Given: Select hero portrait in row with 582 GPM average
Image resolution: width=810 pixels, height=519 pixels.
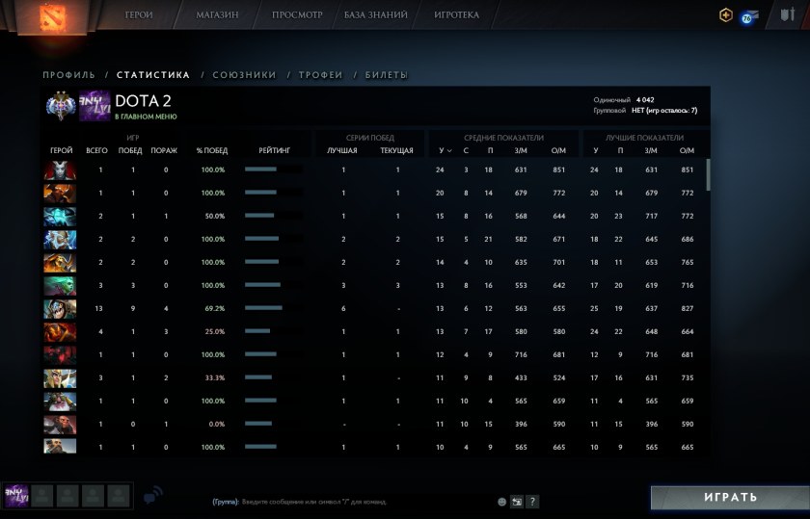Looking at the screenshot, I should click(60, 240).
